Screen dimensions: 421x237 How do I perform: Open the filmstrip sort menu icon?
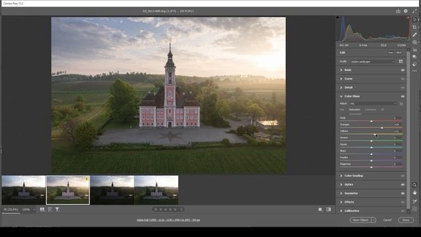(x=50, y=209)
